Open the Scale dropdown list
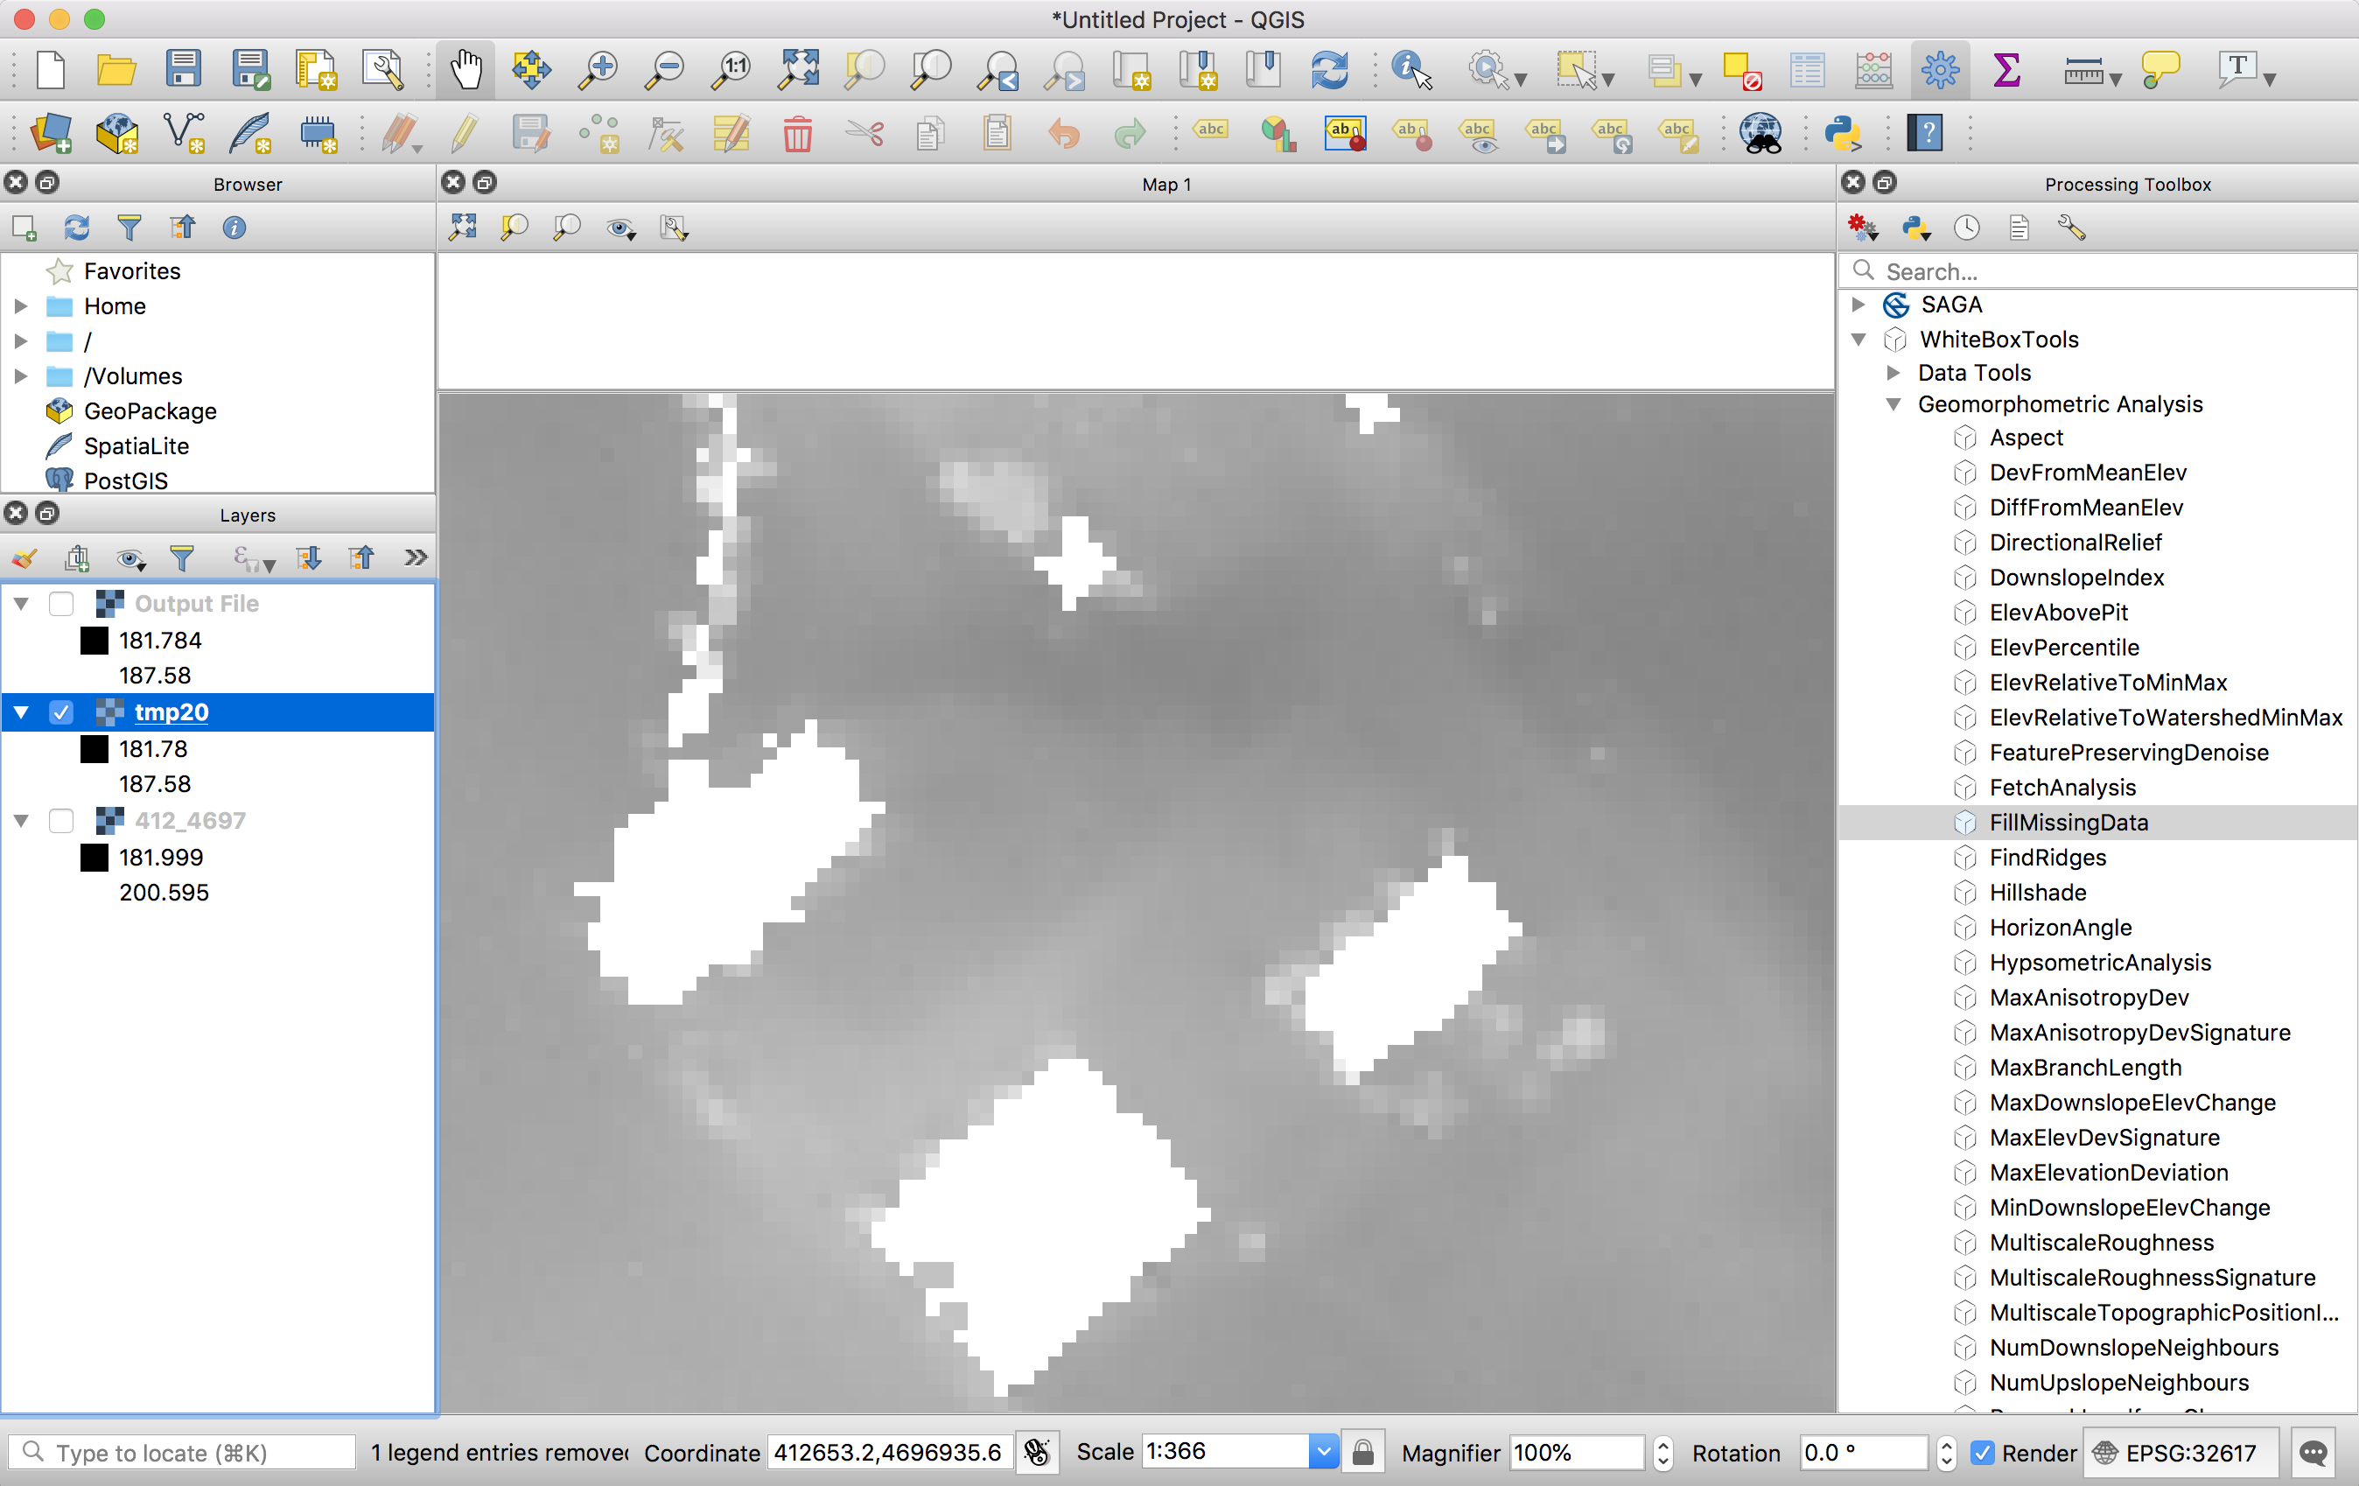The width and height of the screenshot is (2359, 1486). tap(1322, 1452)
